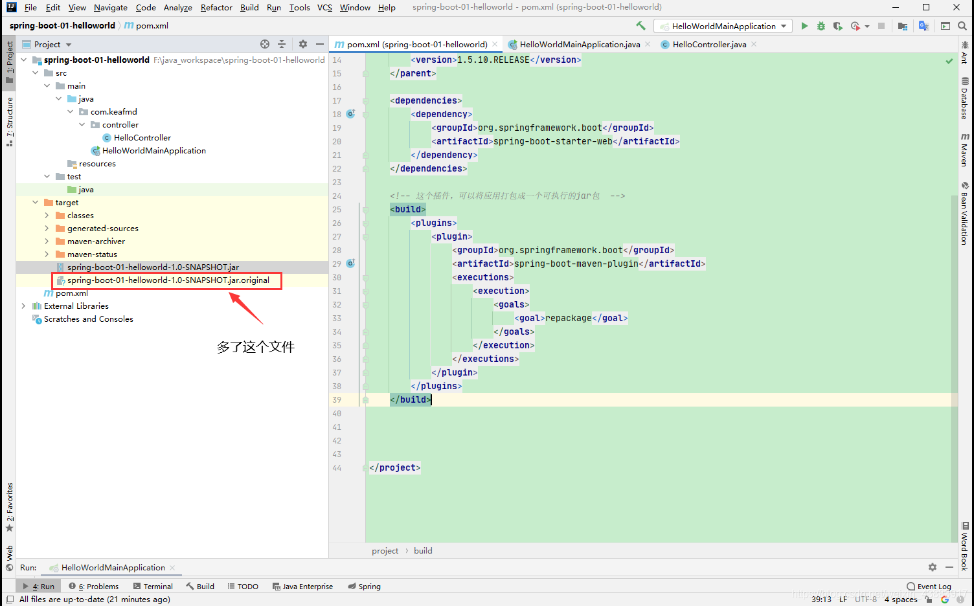Screen dimensions: 974x606
Task: Toggle the Database side panel
Action: (x=965, y=98)
